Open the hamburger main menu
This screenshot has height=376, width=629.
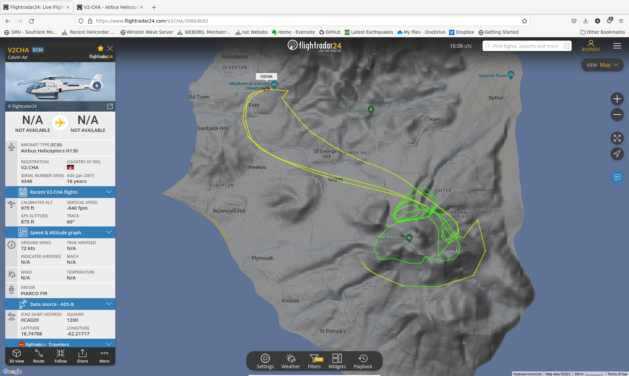point(617,46)
